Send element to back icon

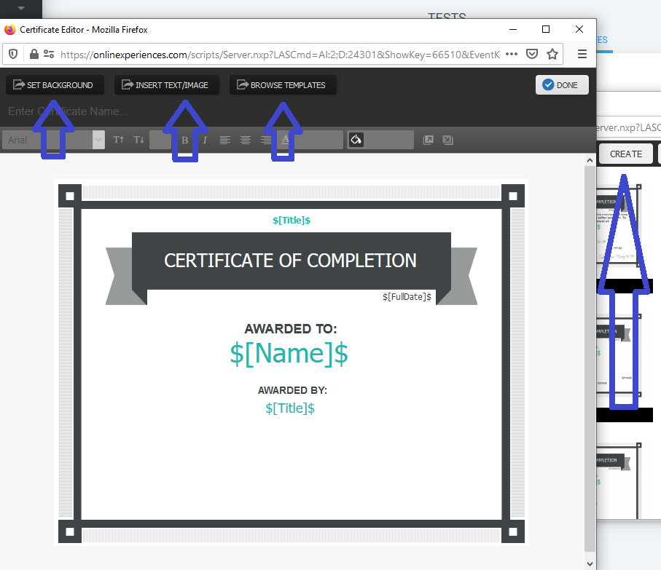pyautogui.click(x=447, y=140)
